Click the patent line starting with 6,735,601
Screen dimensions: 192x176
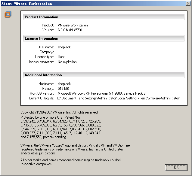[x=61, y=125]
